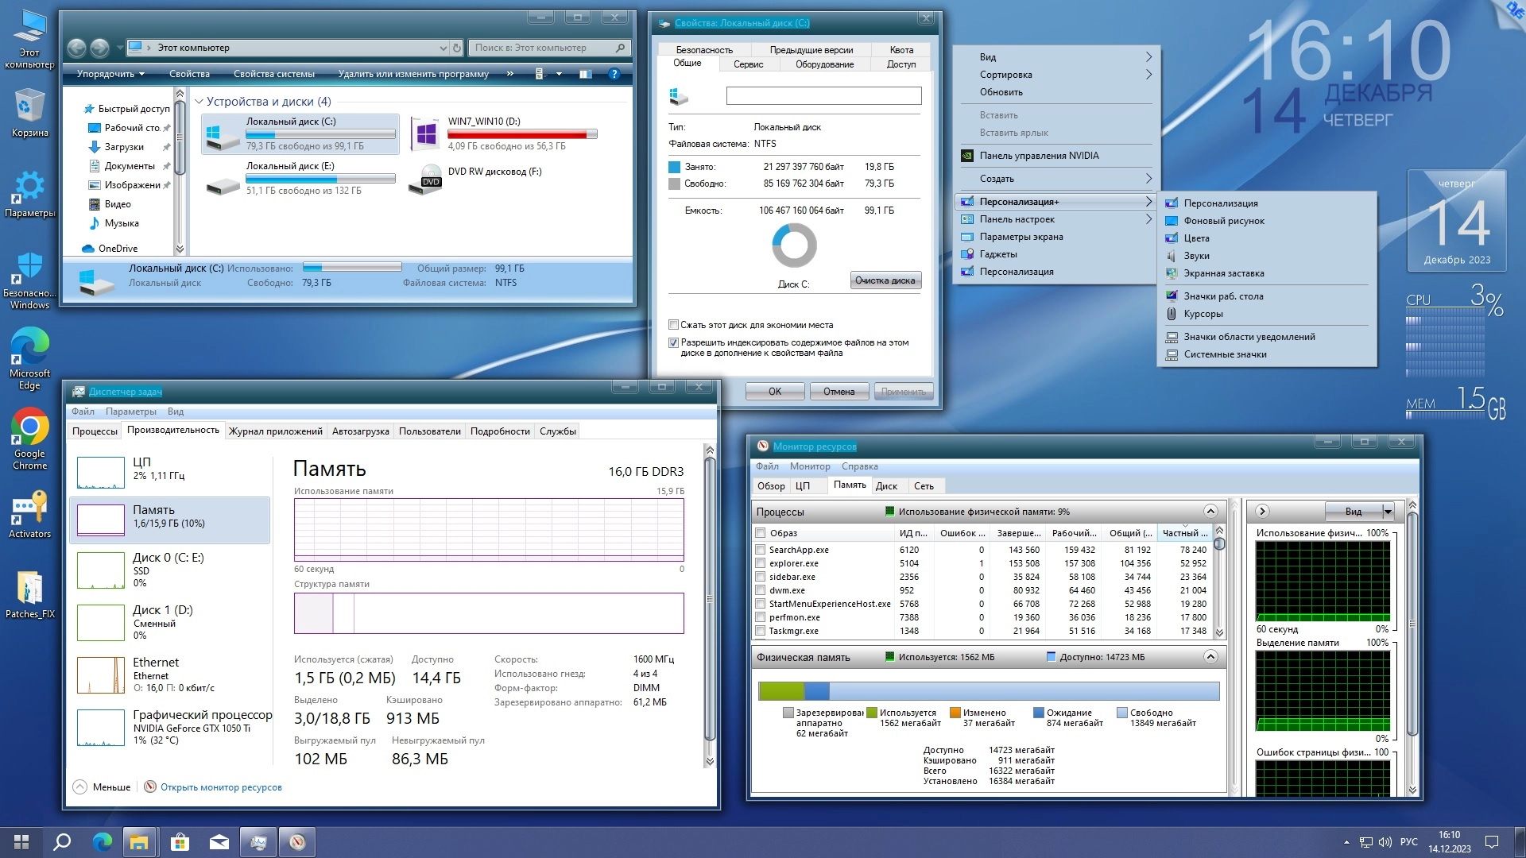
Task: Tick the SearchApp.exe process checkbox
Action: coord(761,550)
